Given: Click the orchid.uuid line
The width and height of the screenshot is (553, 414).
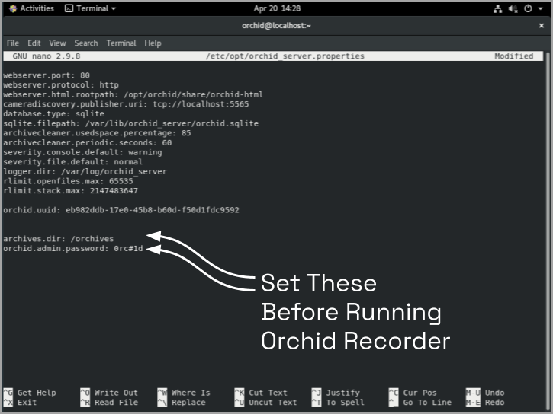Looking at the screenshot, I should tap(121, 210).
